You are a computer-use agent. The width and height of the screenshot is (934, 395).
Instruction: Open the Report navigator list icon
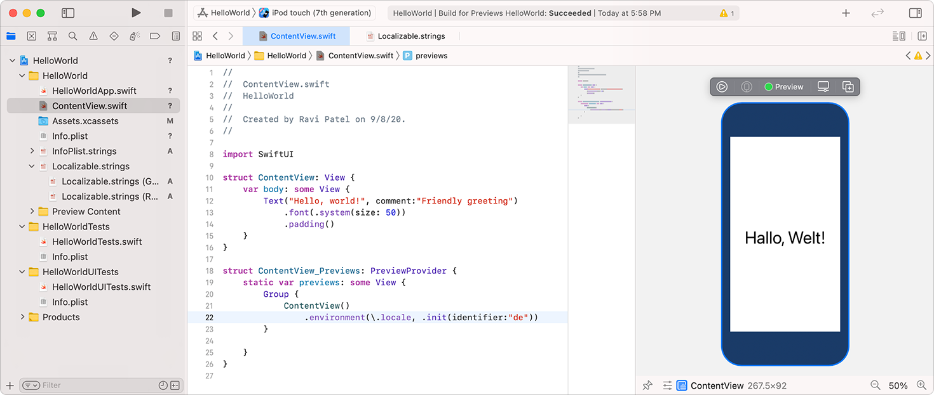(176, 36)
